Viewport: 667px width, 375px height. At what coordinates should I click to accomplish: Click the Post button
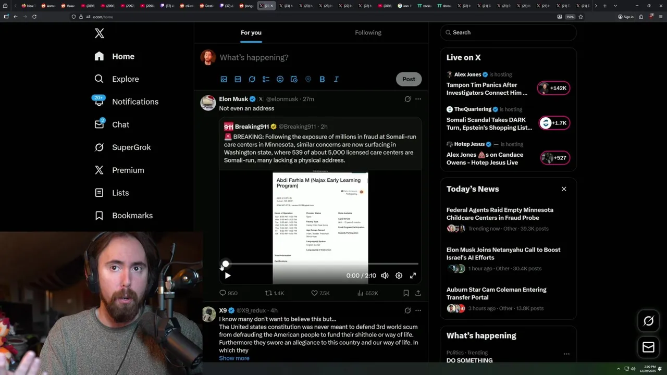click(409, 79)
